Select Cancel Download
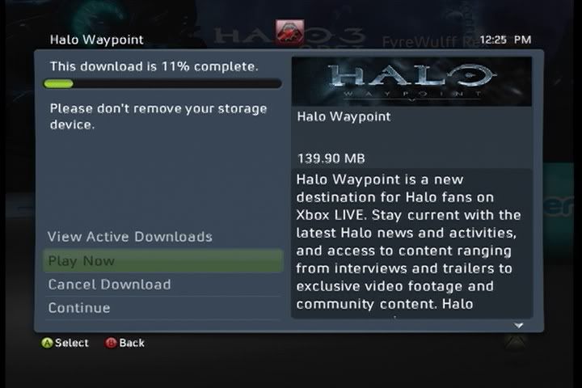 point(162,285)
